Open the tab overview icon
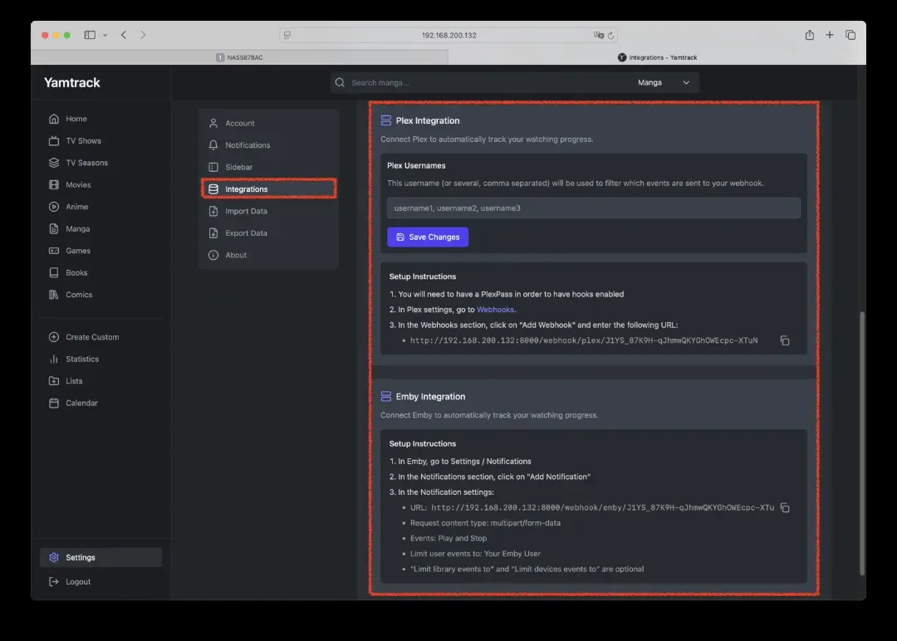This screenshot has height=641, width=897. pos(850,35)
